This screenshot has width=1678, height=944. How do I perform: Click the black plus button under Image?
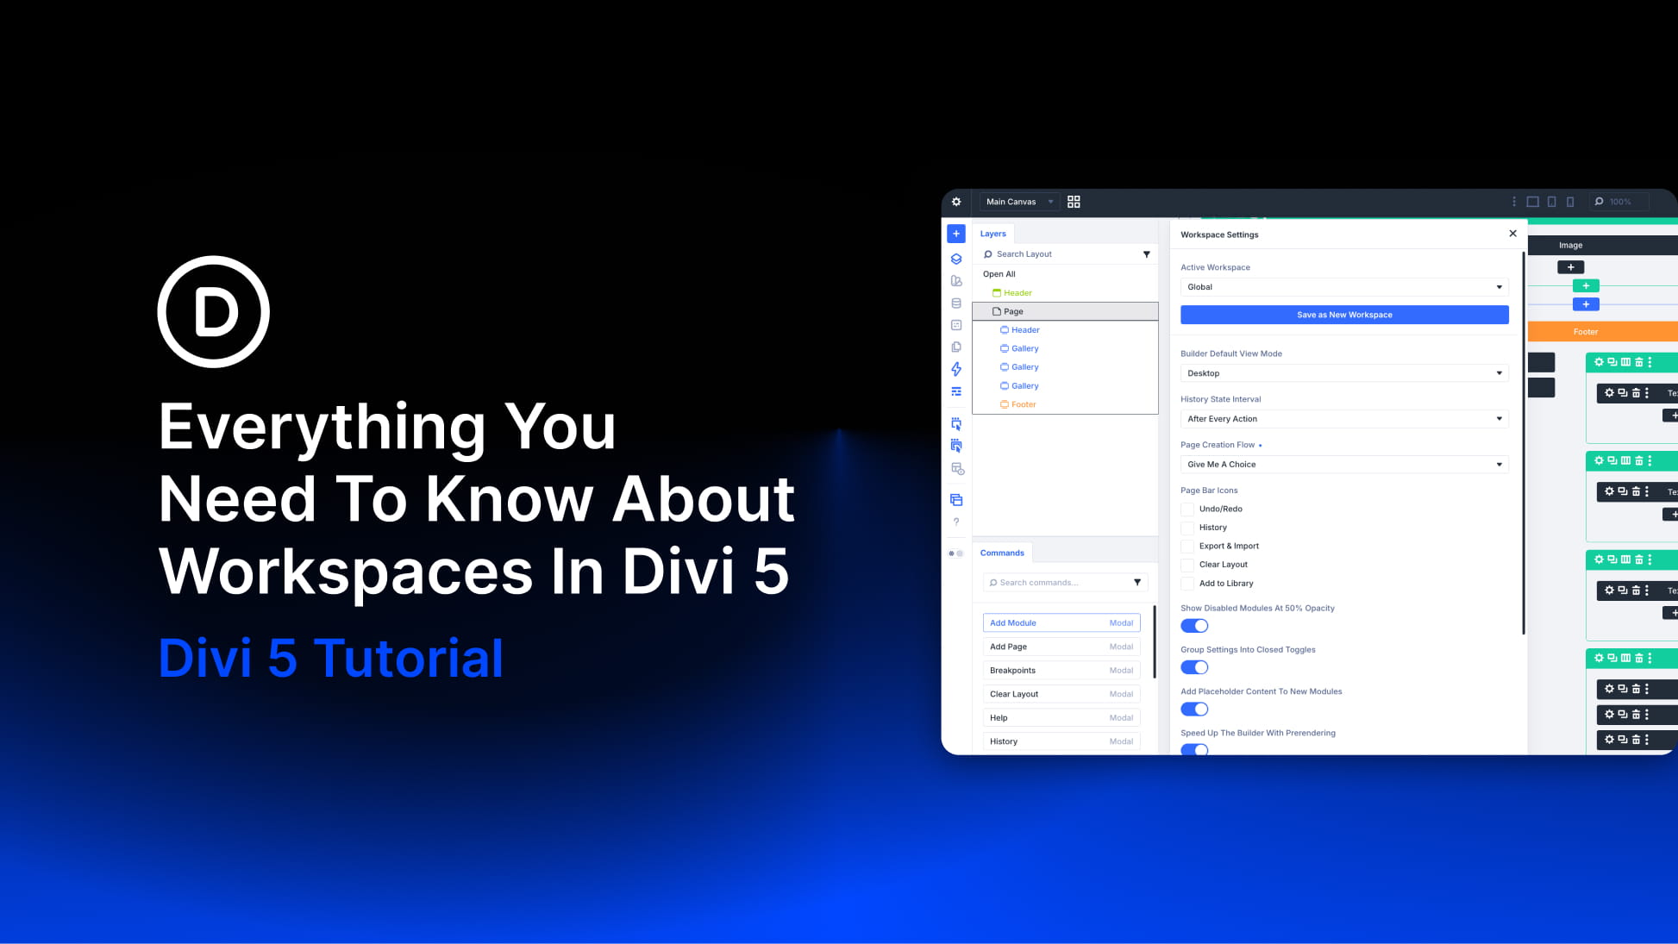pyautogui.click(x=1570, y=267)
